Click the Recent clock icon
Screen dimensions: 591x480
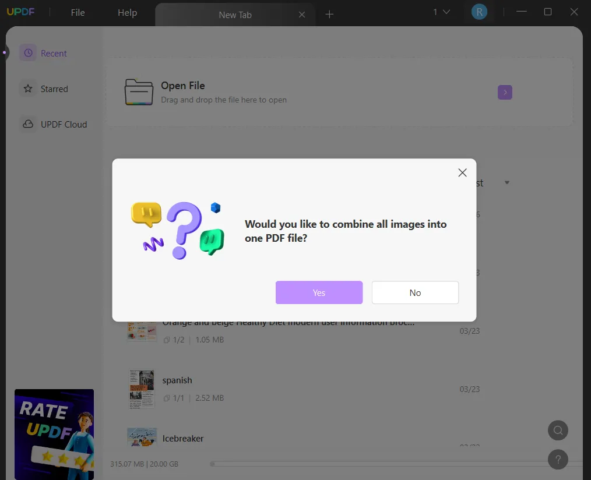coord(29,53)
